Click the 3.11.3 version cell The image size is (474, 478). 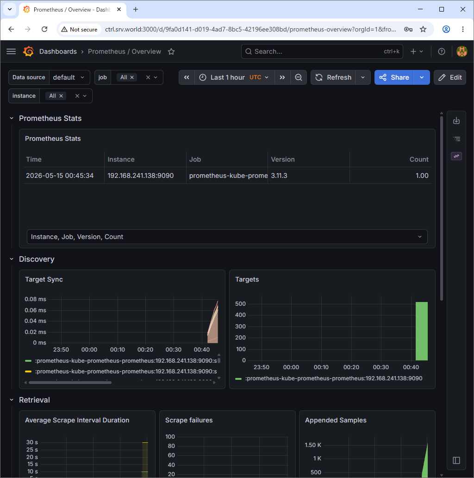[x=279, y=176]
